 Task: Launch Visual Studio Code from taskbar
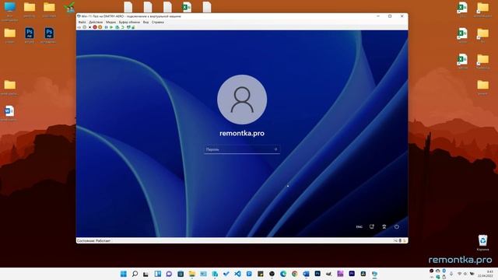click(x=237, y=274)
